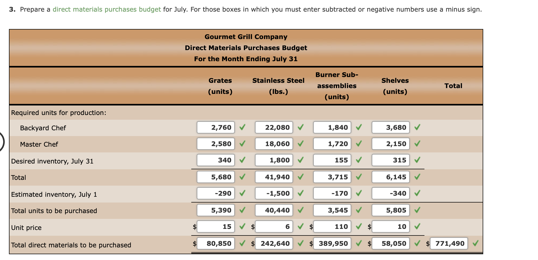
Task: Select the 242,640 stainless steel total field
Action: click(274, 243)
